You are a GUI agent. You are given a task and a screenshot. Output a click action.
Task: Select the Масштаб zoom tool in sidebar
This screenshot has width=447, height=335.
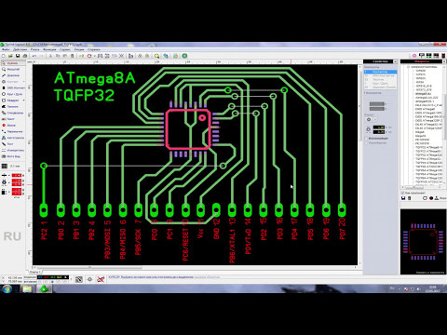click(x=12, y=69)
